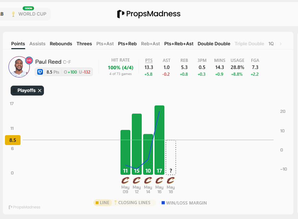Click Cavaliers logo above May 18
Image resolution: width=298 pixels, height=219 pixels.
[x=171, y=180]
